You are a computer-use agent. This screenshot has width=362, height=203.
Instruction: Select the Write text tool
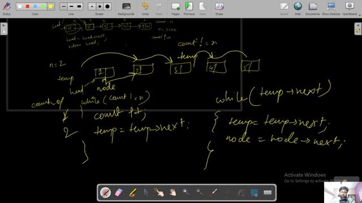coord(240,192)
